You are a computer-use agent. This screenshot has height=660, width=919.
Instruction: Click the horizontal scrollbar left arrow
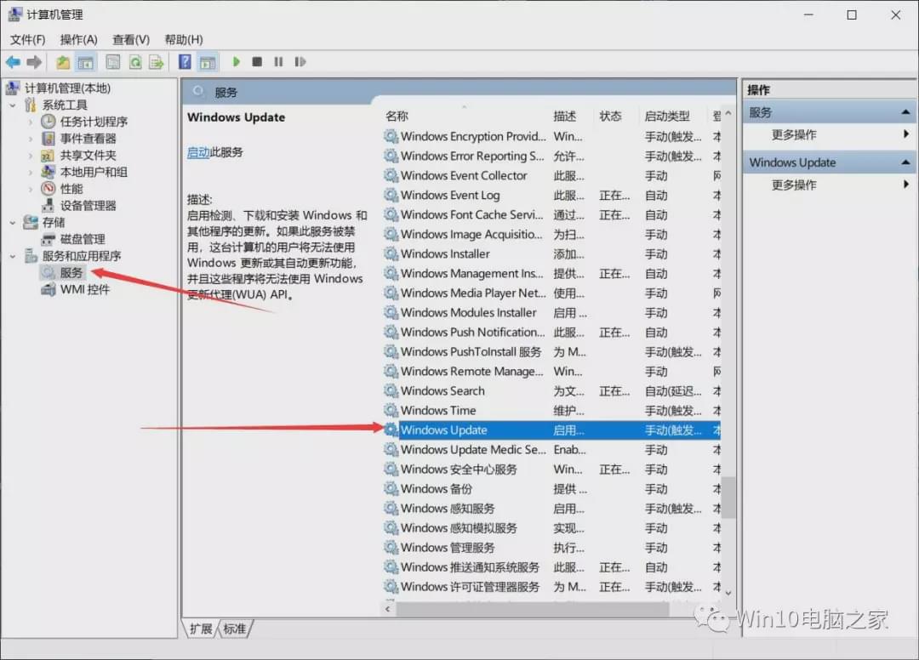click(388, 609)
